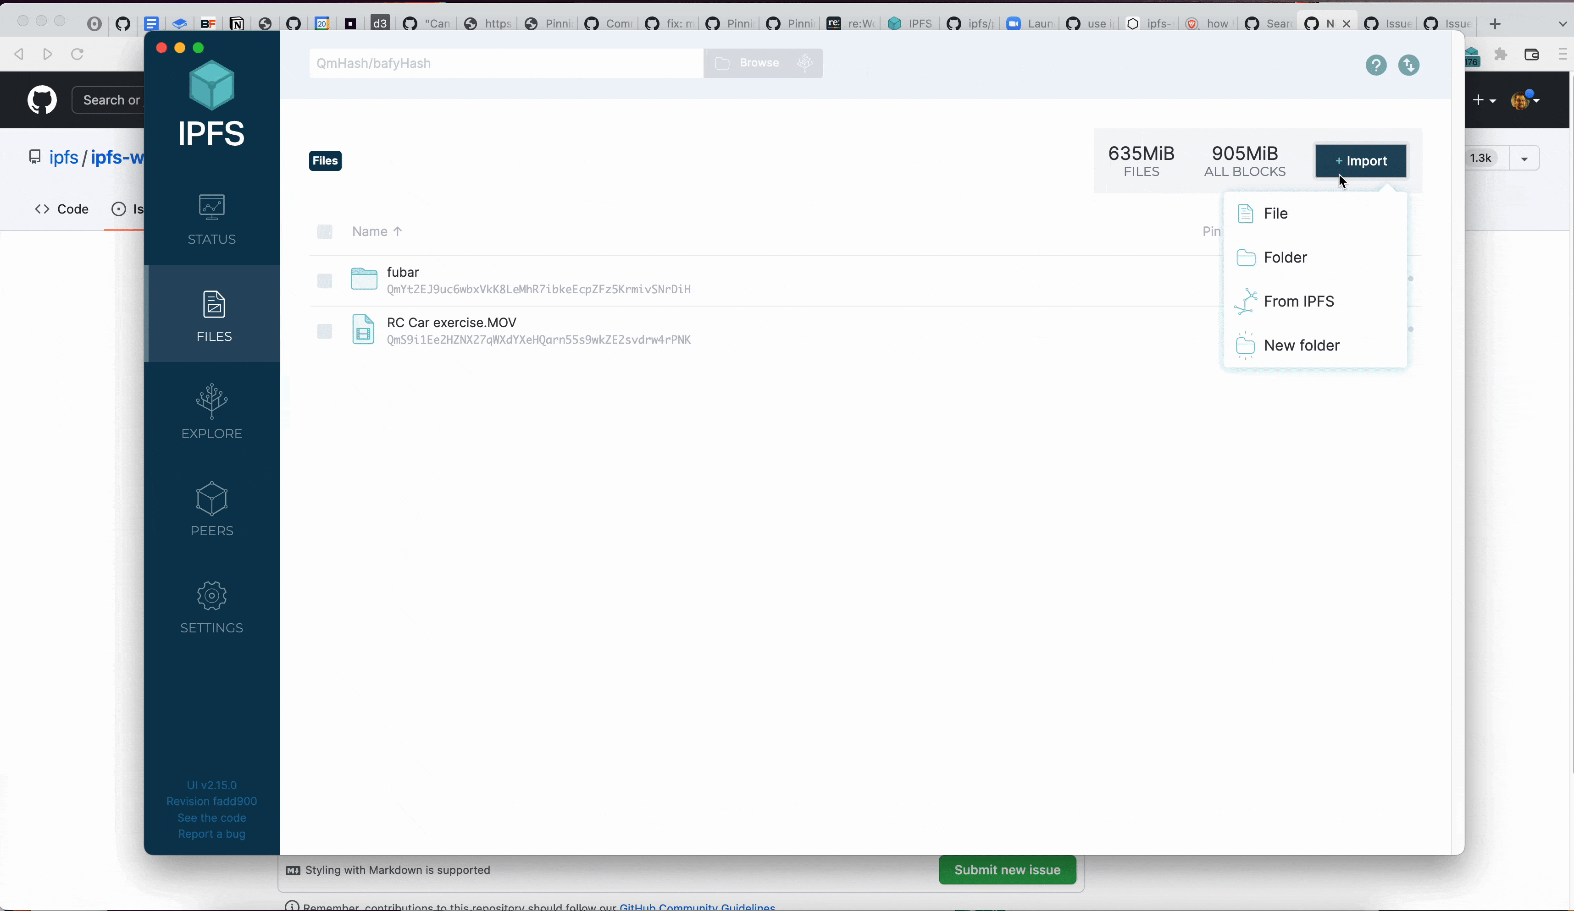
Task: Click the fubar CID hash text
Action: pos(538,290)
